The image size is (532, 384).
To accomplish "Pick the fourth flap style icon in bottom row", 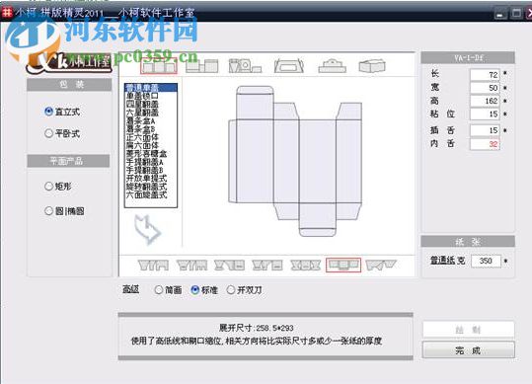I will [267, 266].
